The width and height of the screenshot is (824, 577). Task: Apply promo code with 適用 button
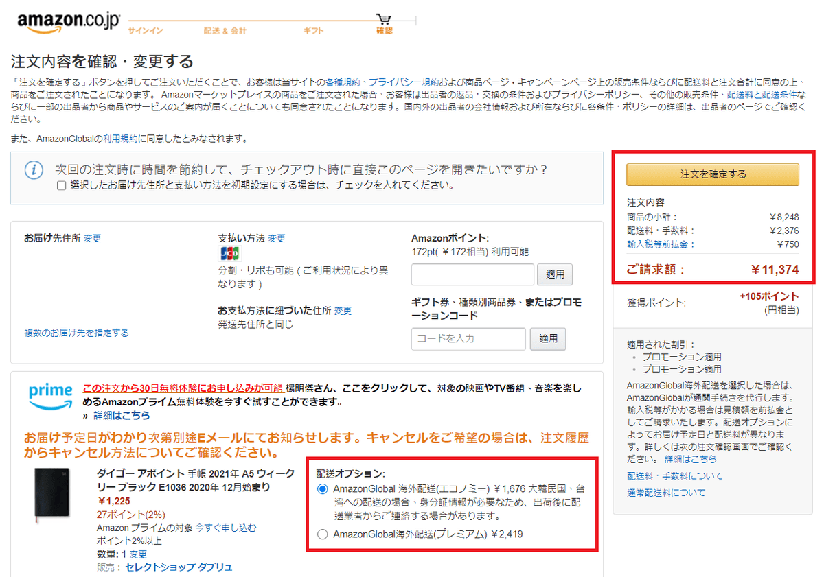pyautogui.click(x=549, y=338)
